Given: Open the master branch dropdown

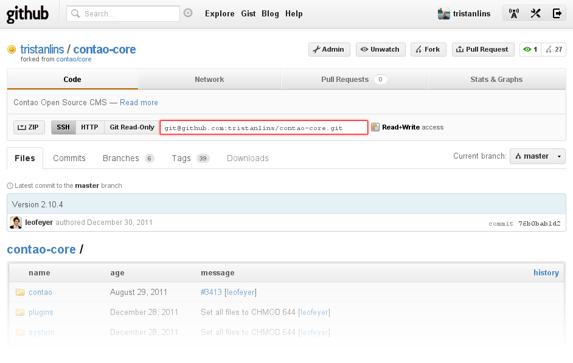Looking at the screenshot, I should click(x=537, y=156).
